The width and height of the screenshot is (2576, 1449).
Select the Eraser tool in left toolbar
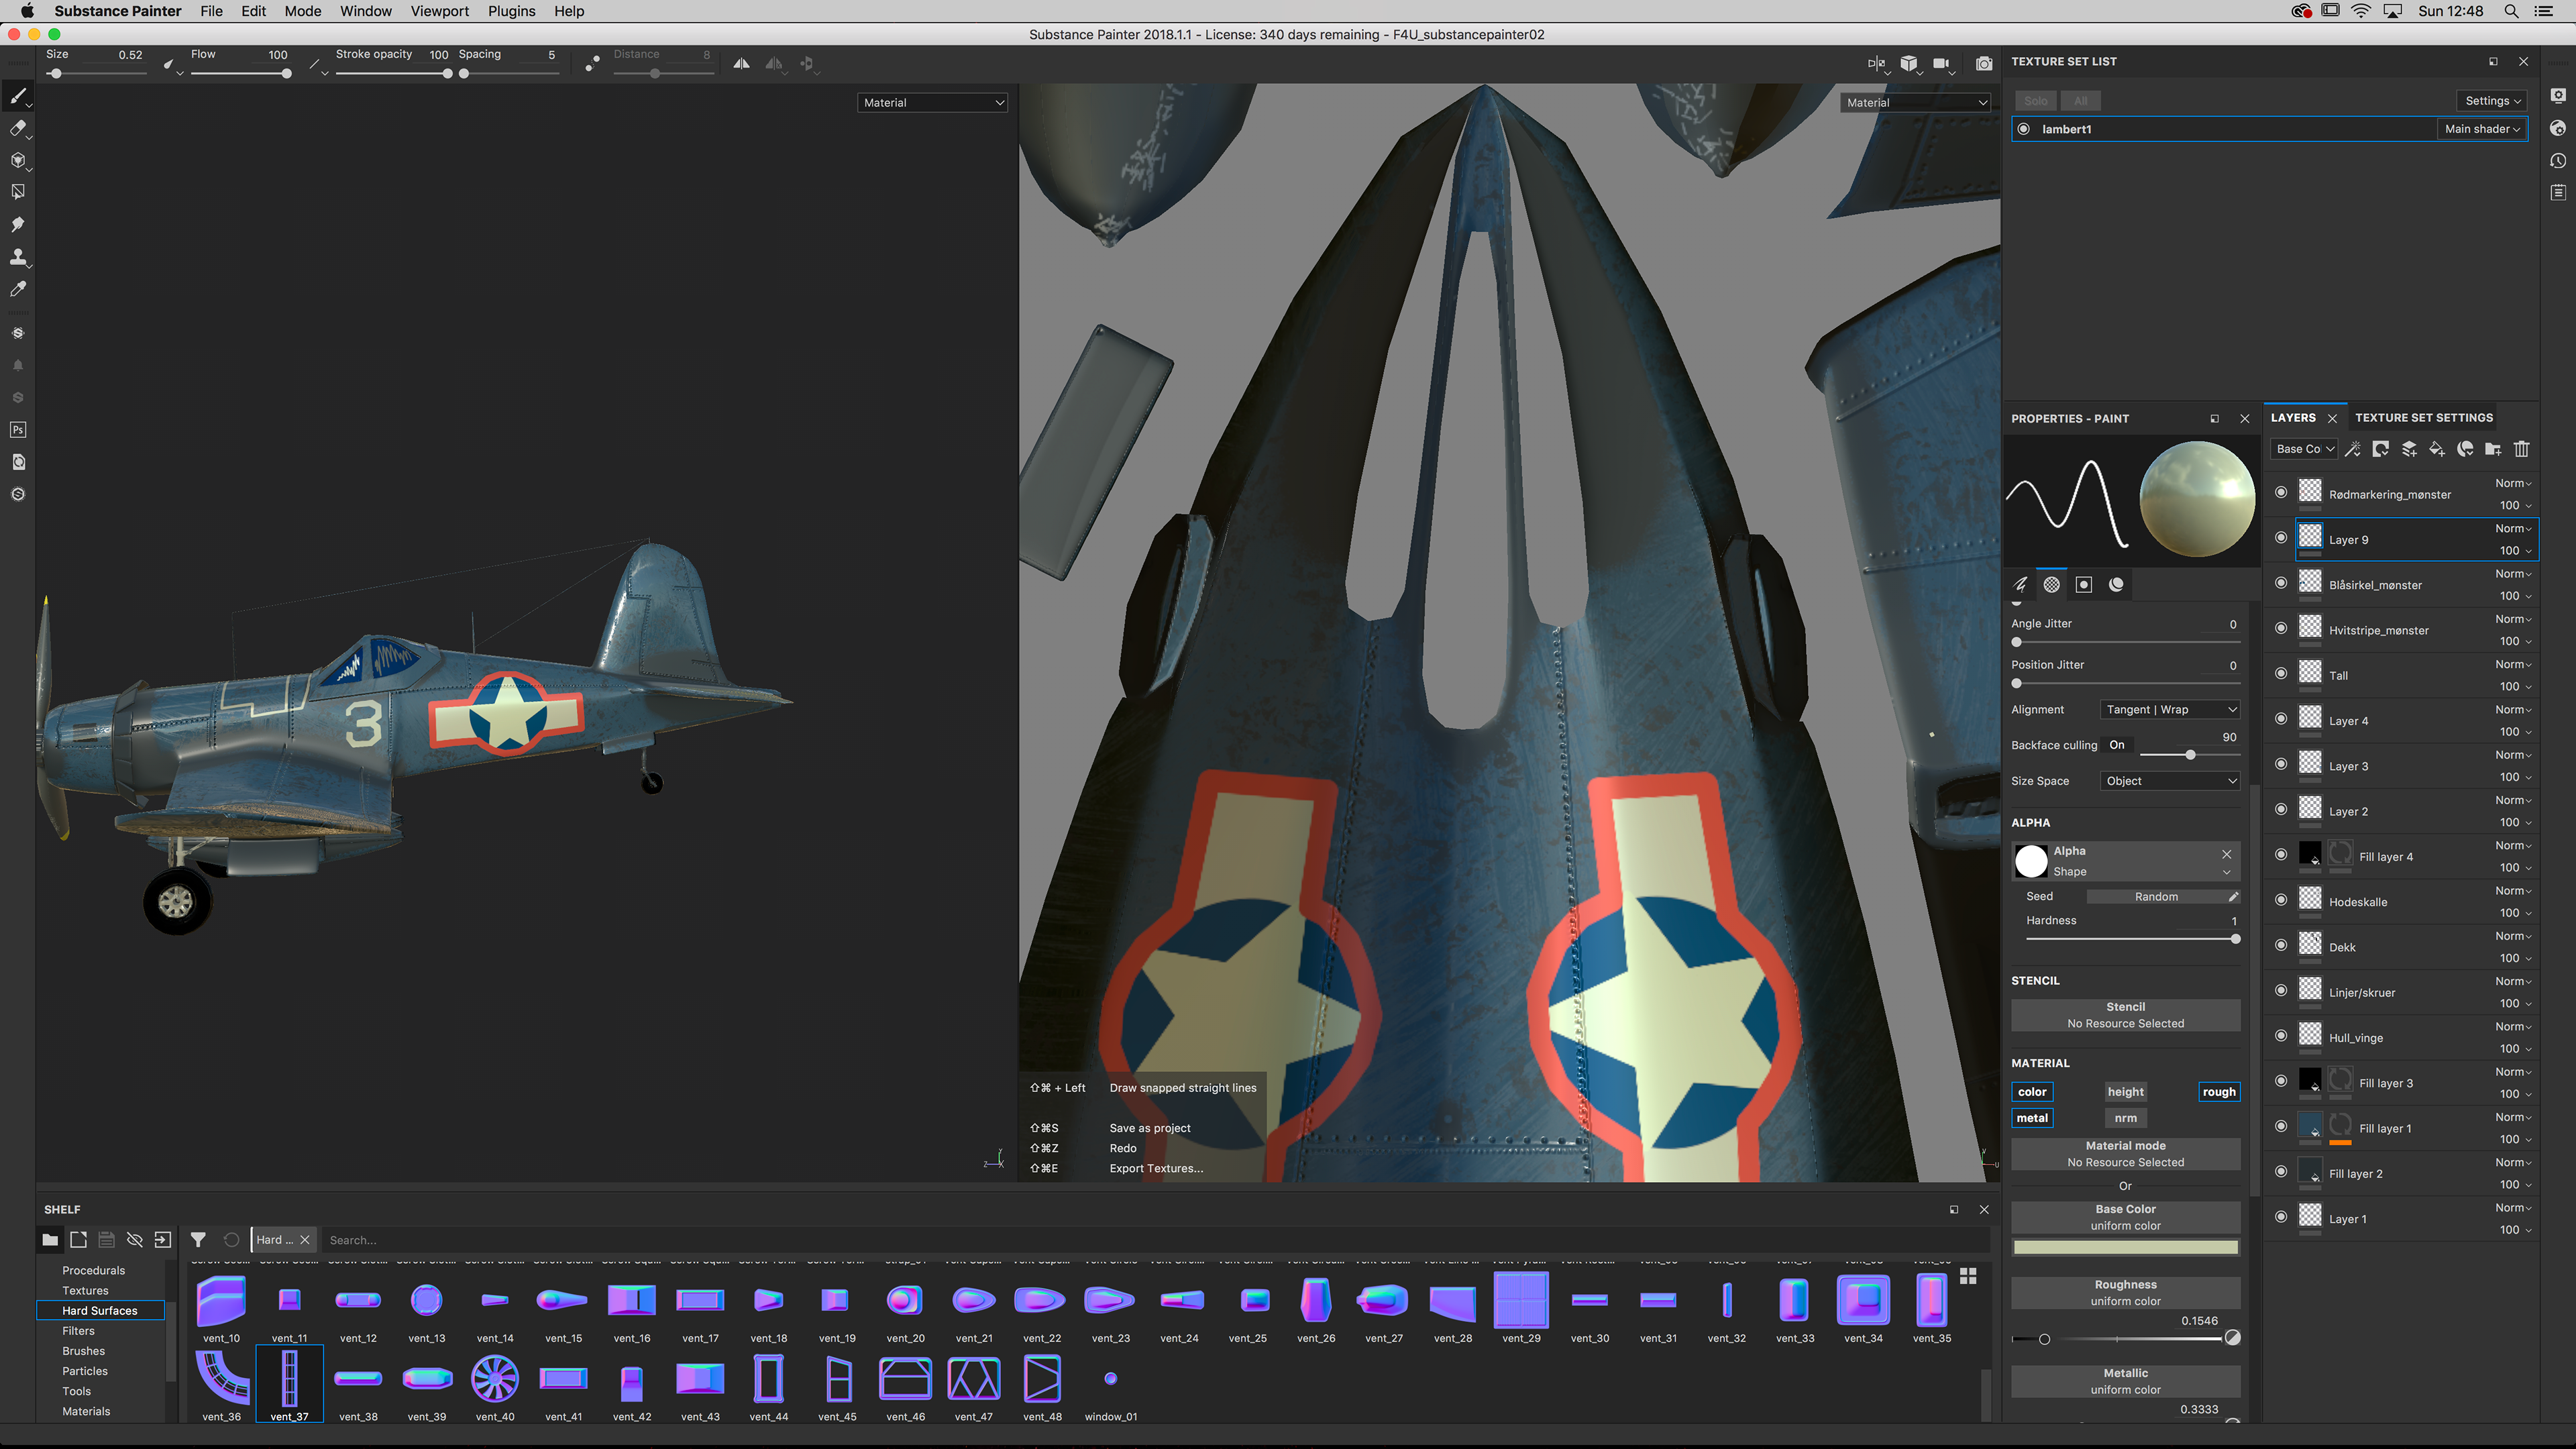click(17, 128)
